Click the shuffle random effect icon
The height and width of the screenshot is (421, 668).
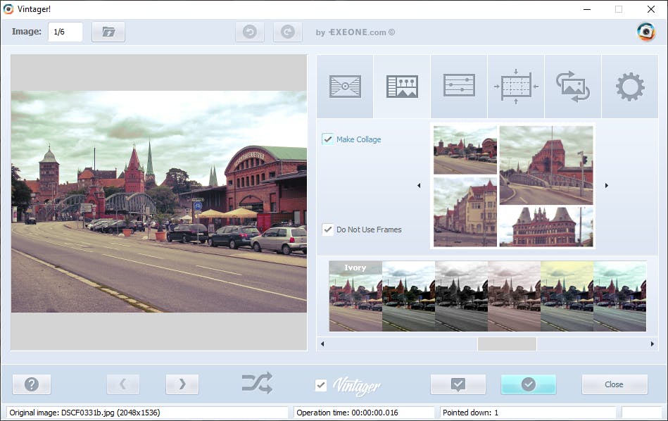point(257,383)
